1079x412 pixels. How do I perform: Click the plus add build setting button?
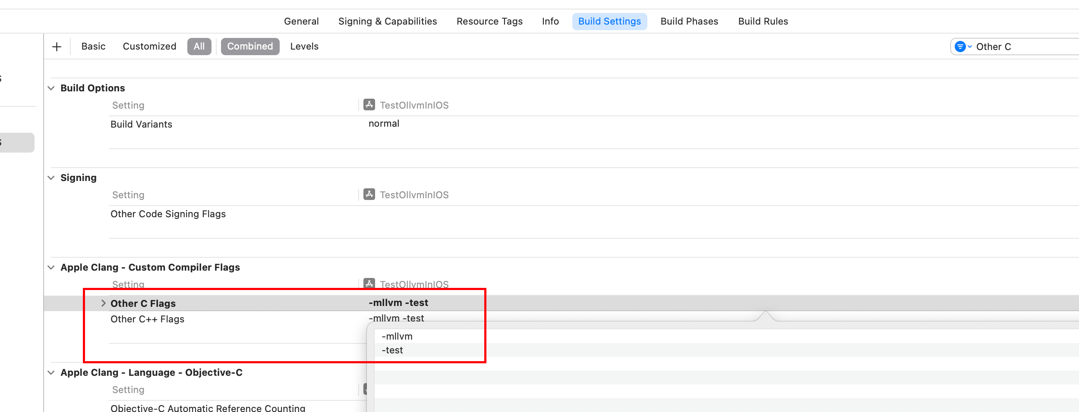[57, 47]
